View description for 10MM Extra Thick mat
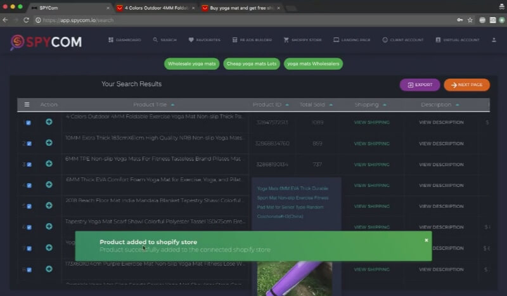This screenshot has height=296, width=507. (x=441, y=144)
